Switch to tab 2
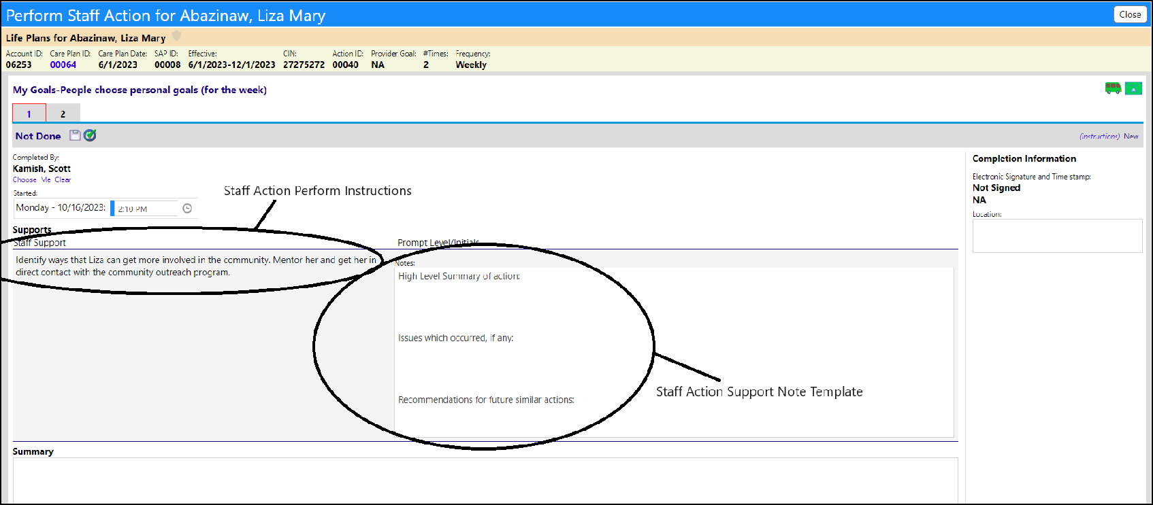Screen dimensions: 1153x505 click(63, 113)
